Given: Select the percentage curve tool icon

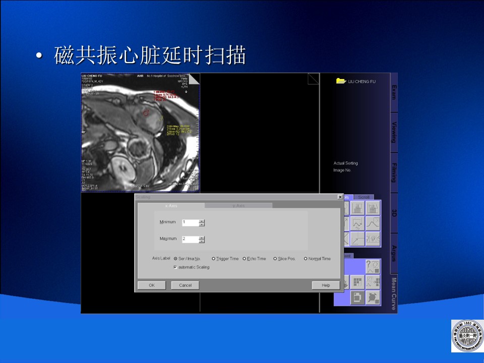Looking at the screenshot, I should [x=357, y=223].
